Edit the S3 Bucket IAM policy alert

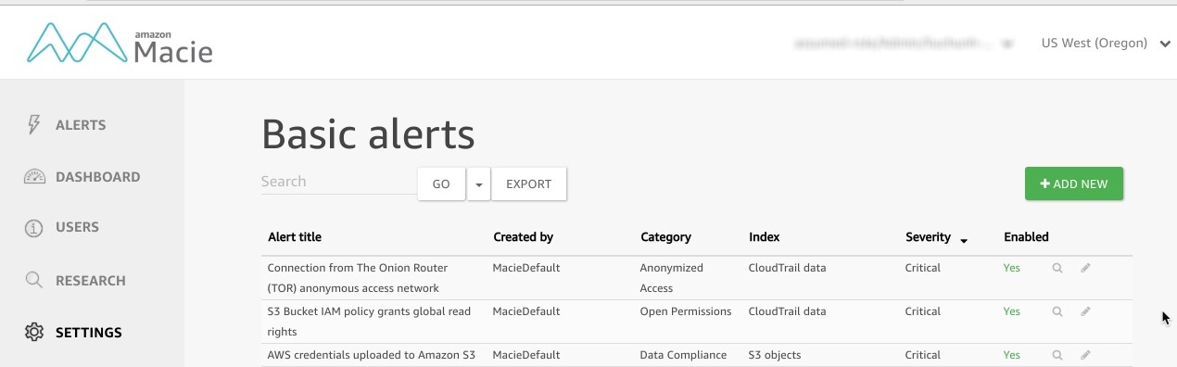coord(1085,311)
